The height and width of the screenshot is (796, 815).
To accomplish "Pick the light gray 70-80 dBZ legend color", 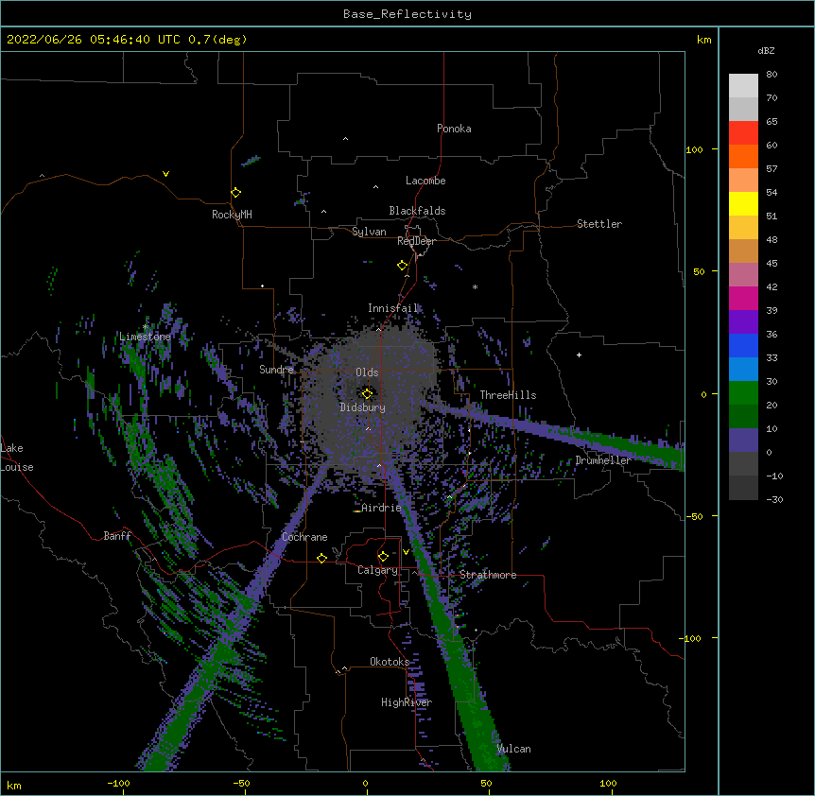I will [743, 86].
